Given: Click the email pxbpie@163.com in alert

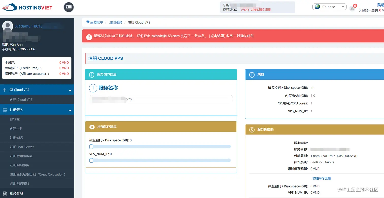Looking at the screenshot, I should pos(166,36).
